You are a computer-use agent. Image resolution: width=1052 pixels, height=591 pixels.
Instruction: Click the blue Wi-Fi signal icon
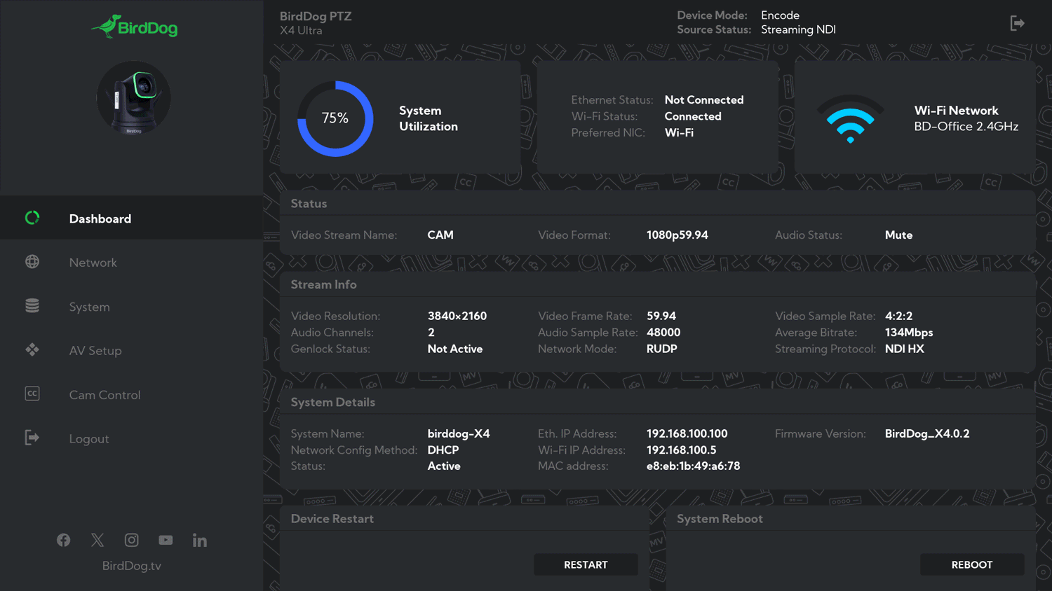(850, 119)
